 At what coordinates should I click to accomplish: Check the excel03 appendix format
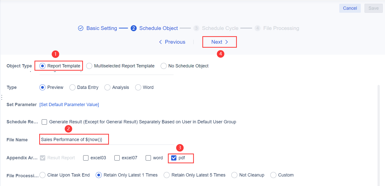tap(86, 158)
